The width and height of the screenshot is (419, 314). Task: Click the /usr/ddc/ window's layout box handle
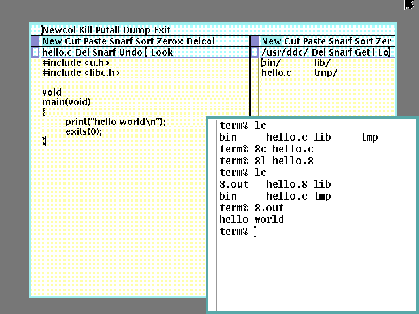tap(255, 52)
